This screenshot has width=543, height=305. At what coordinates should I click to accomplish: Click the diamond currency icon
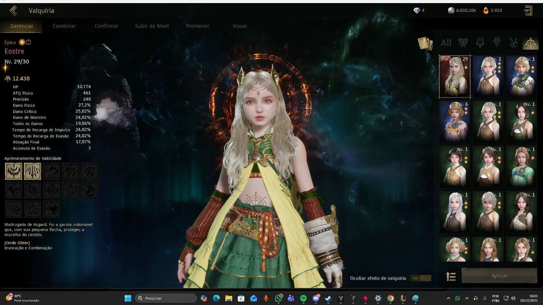pos(417,10)
